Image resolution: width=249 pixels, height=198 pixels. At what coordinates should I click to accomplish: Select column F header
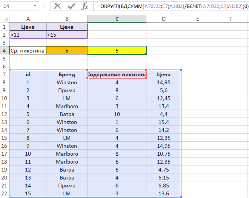pyautogui.click(x=231, y=19)
